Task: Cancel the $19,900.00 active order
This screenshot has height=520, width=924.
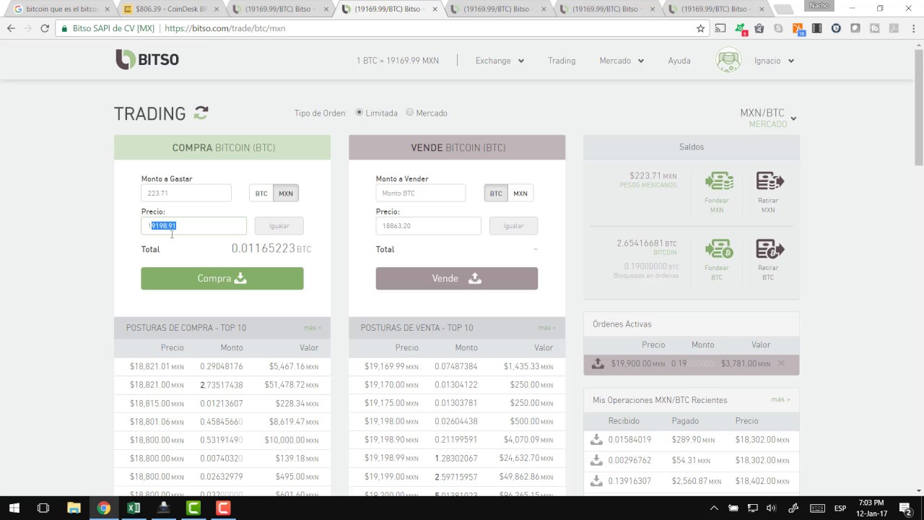Action: tap(781, 363)
